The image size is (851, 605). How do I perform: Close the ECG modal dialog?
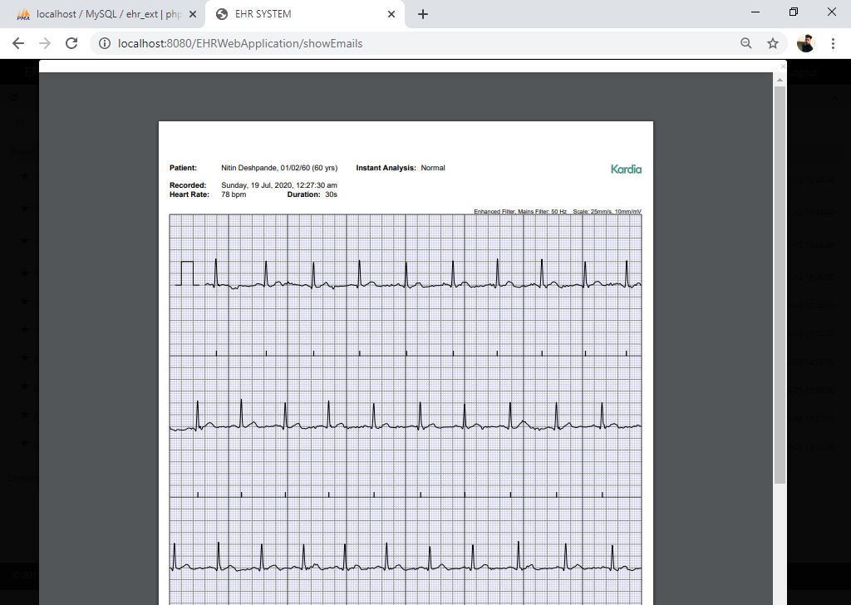pos(783,66)
